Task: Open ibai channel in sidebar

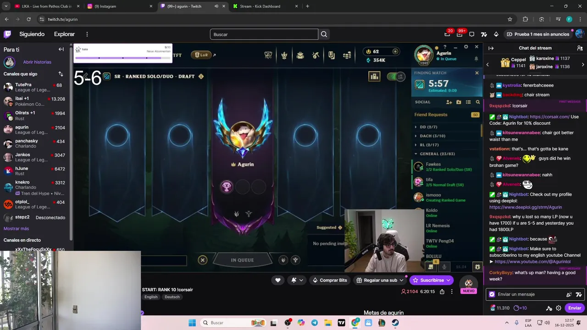Action: [x=34, y=101]
